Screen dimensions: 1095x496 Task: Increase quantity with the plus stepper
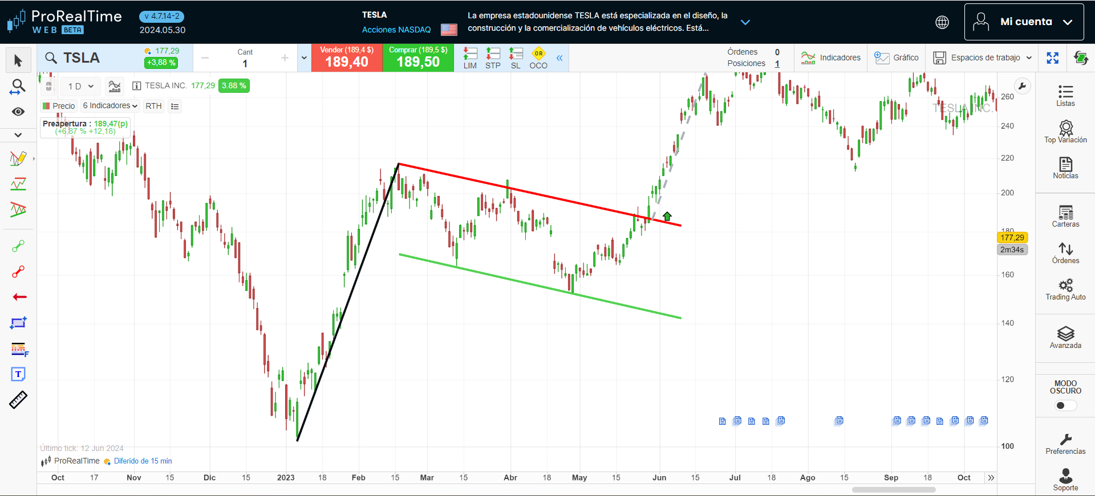tap(285, 58)
